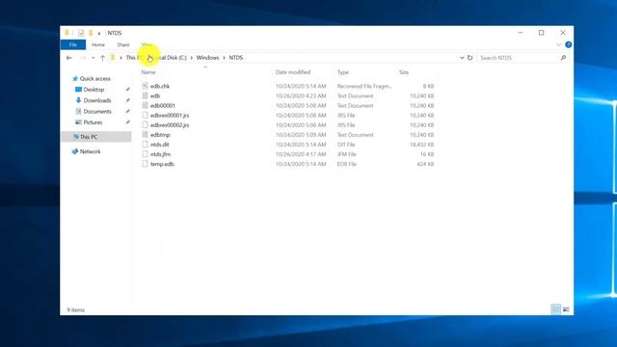Switch to the Details view layout icon
Viewport: 617px width, 347px height.
click(555, 309)
